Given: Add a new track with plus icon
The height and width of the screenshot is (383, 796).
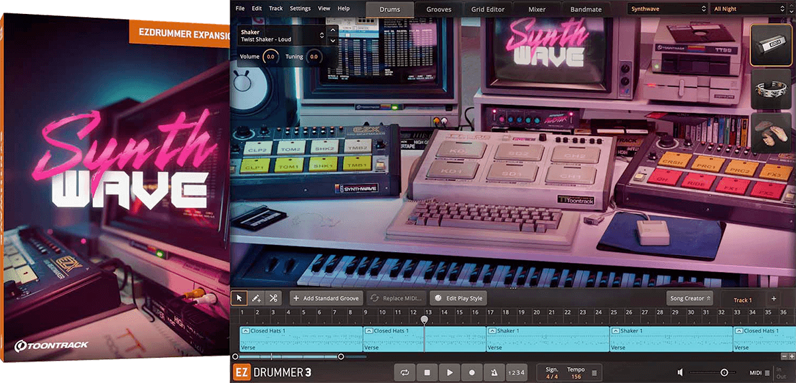Looking at the screenshot, I should point(773,299).
